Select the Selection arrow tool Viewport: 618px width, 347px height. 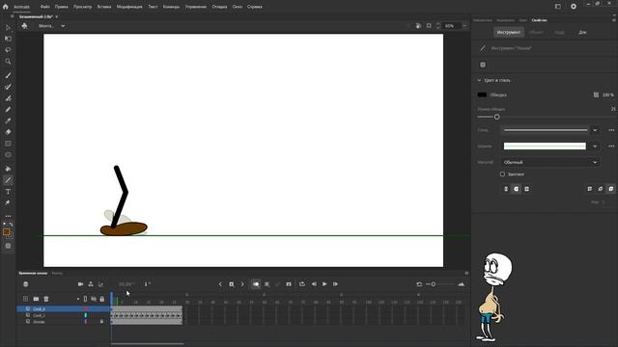pyautogui.click(x=8, y=27)
